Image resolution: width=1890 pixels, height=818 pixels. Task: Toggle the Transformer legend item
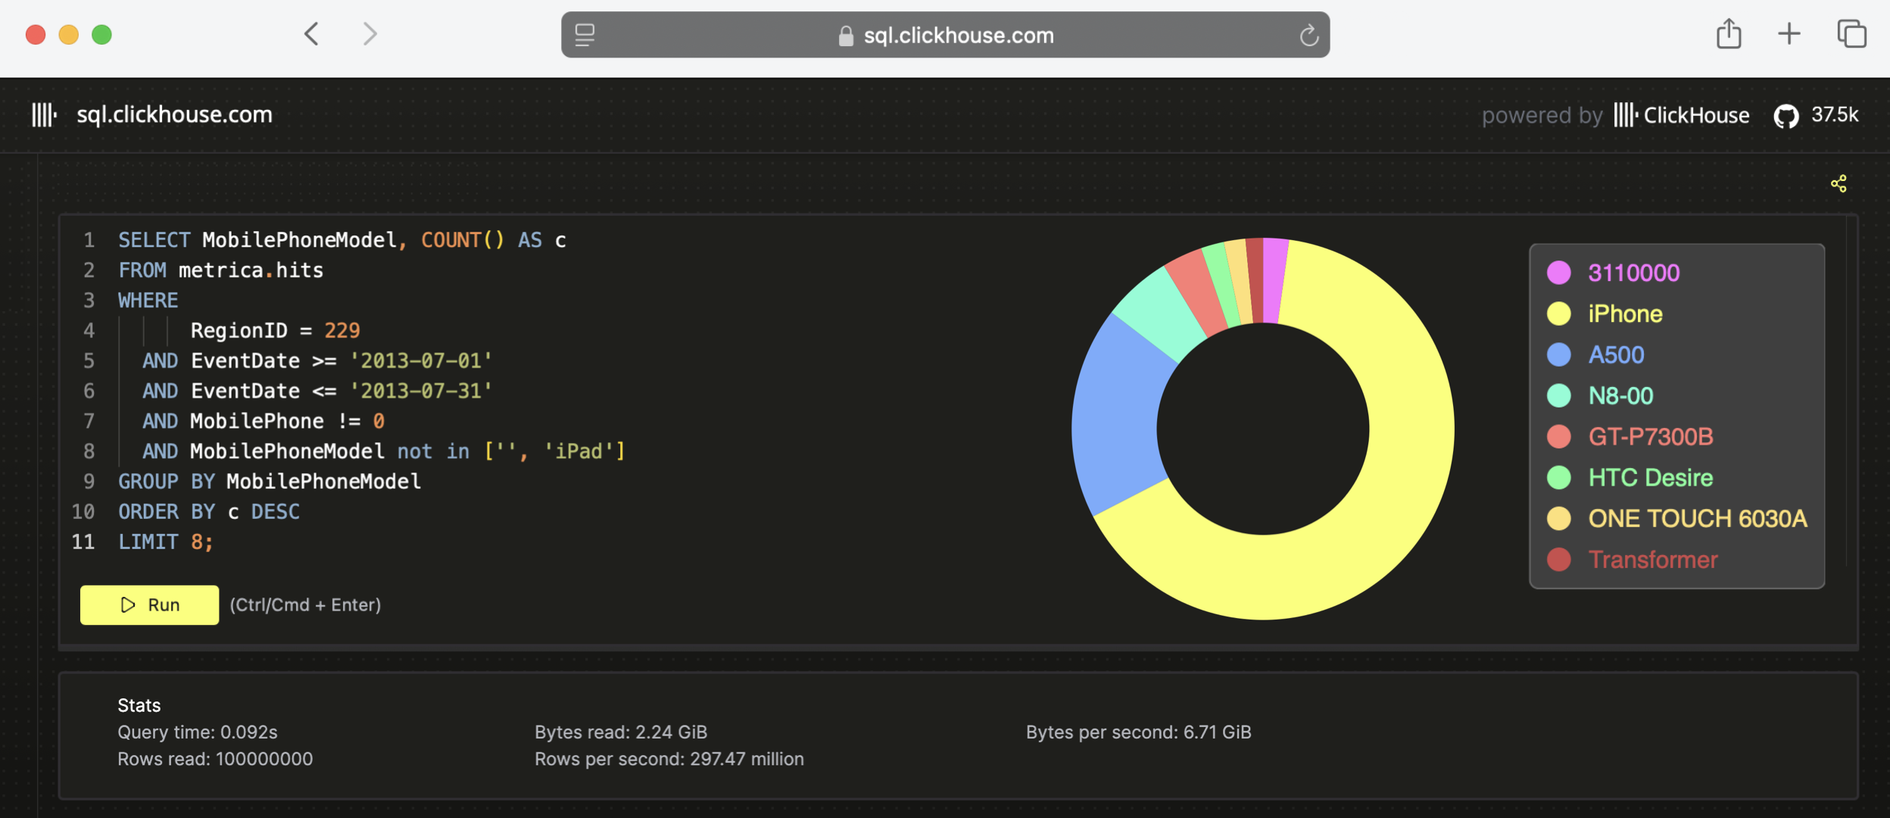(x=1652, y=559)
